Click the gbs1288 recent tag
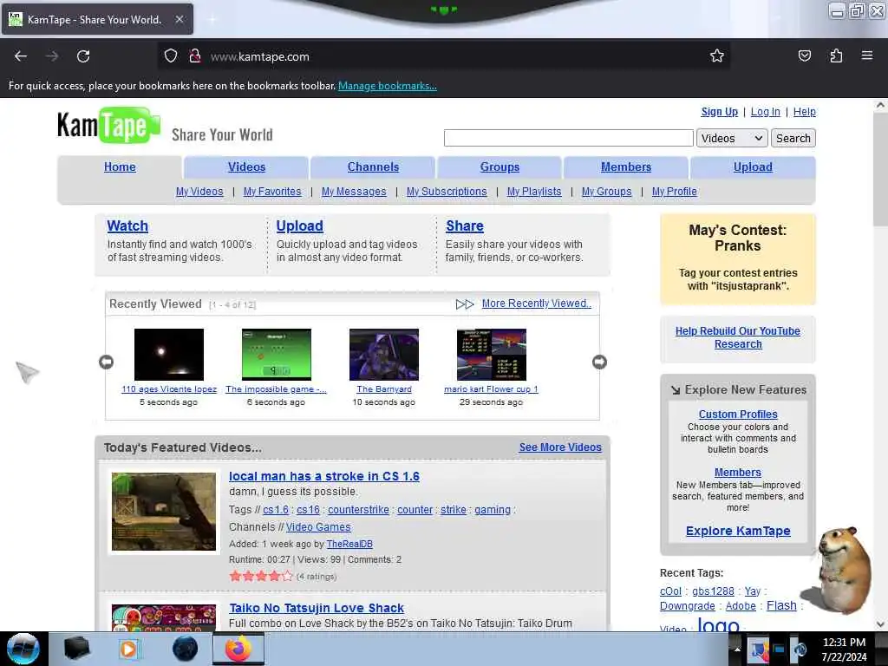This screenshot has width=888, height=666. pos(713,591)
